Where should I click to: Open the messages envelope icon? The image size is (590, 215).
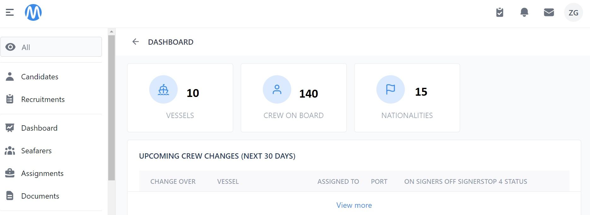click(x=549, y=12)
